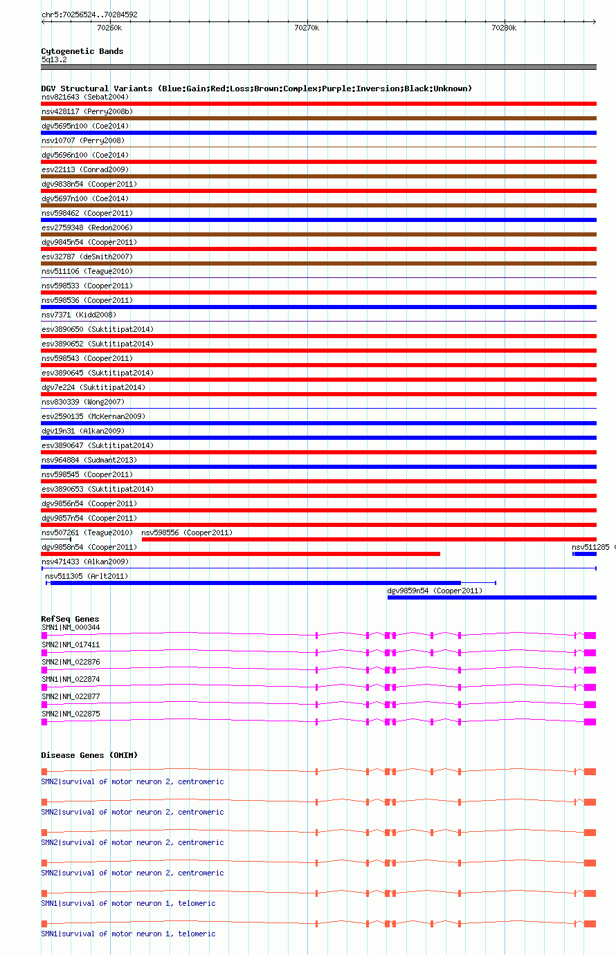Open variant nsv507261 (Teague2010)
Screen dimensions: 616x955
pos(87,532)
